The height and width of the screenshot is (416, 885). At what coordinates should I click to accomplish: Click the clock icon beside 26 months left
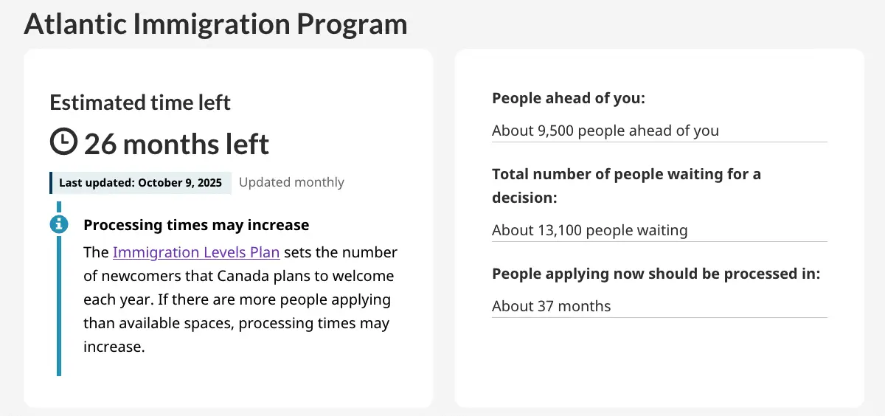(63, 142)
